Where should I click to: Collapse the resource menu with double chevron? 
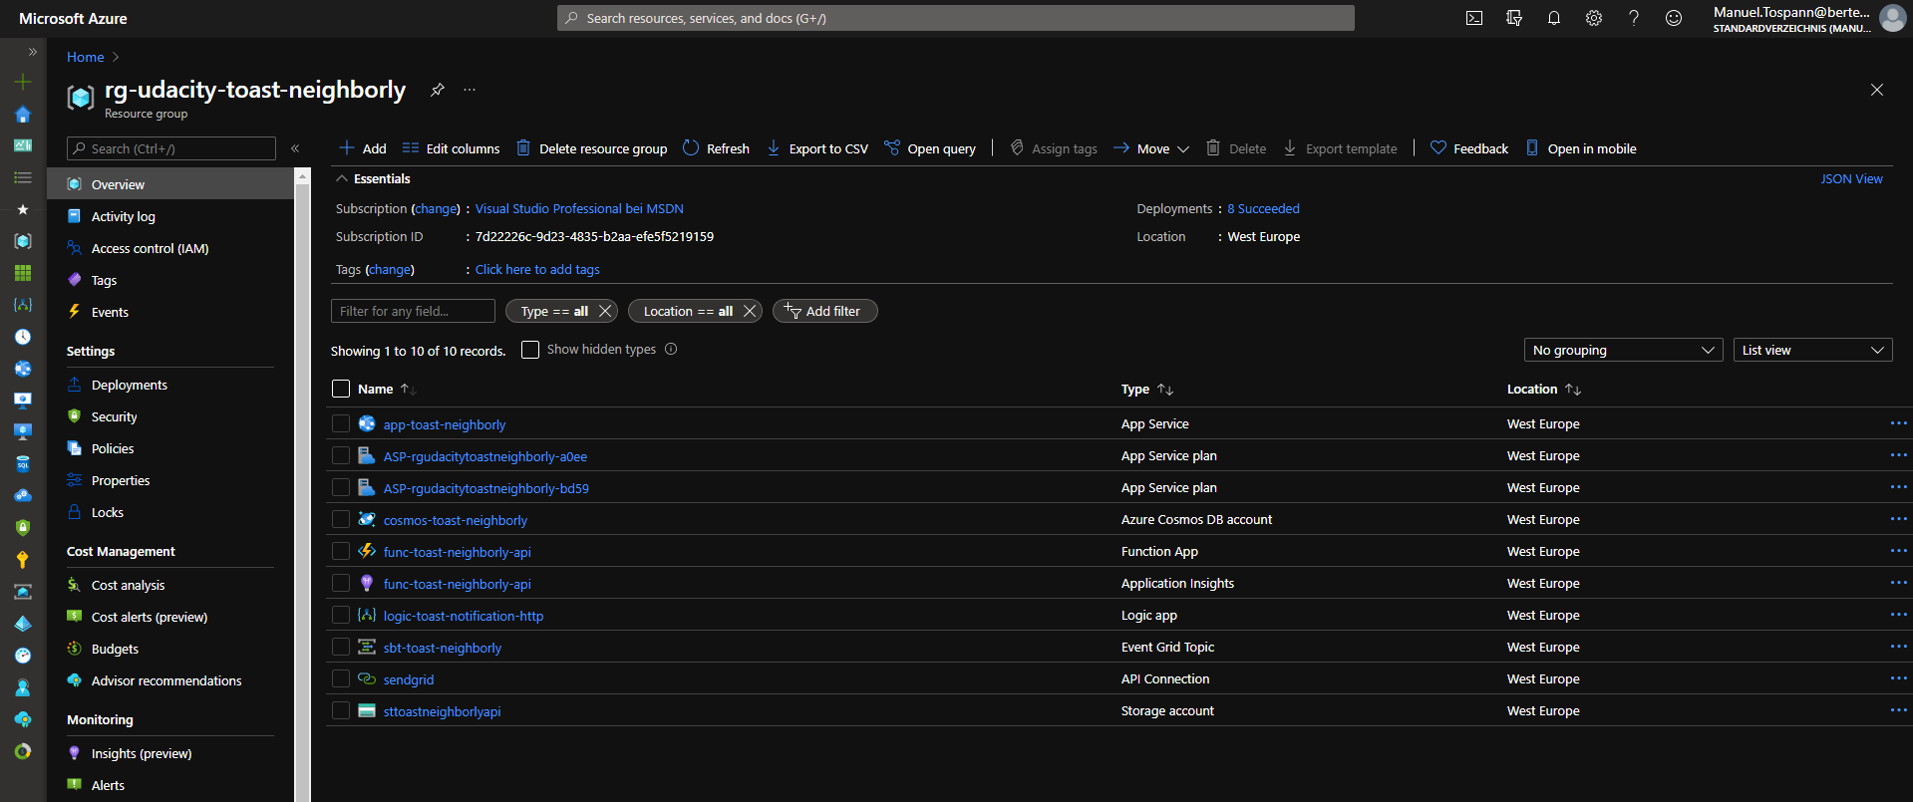click(295, 148)
